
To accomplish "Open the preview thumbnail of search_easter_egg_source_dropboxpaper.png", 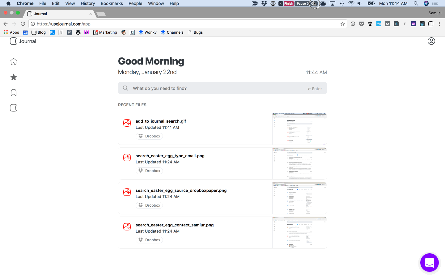I will coord(299,198).
